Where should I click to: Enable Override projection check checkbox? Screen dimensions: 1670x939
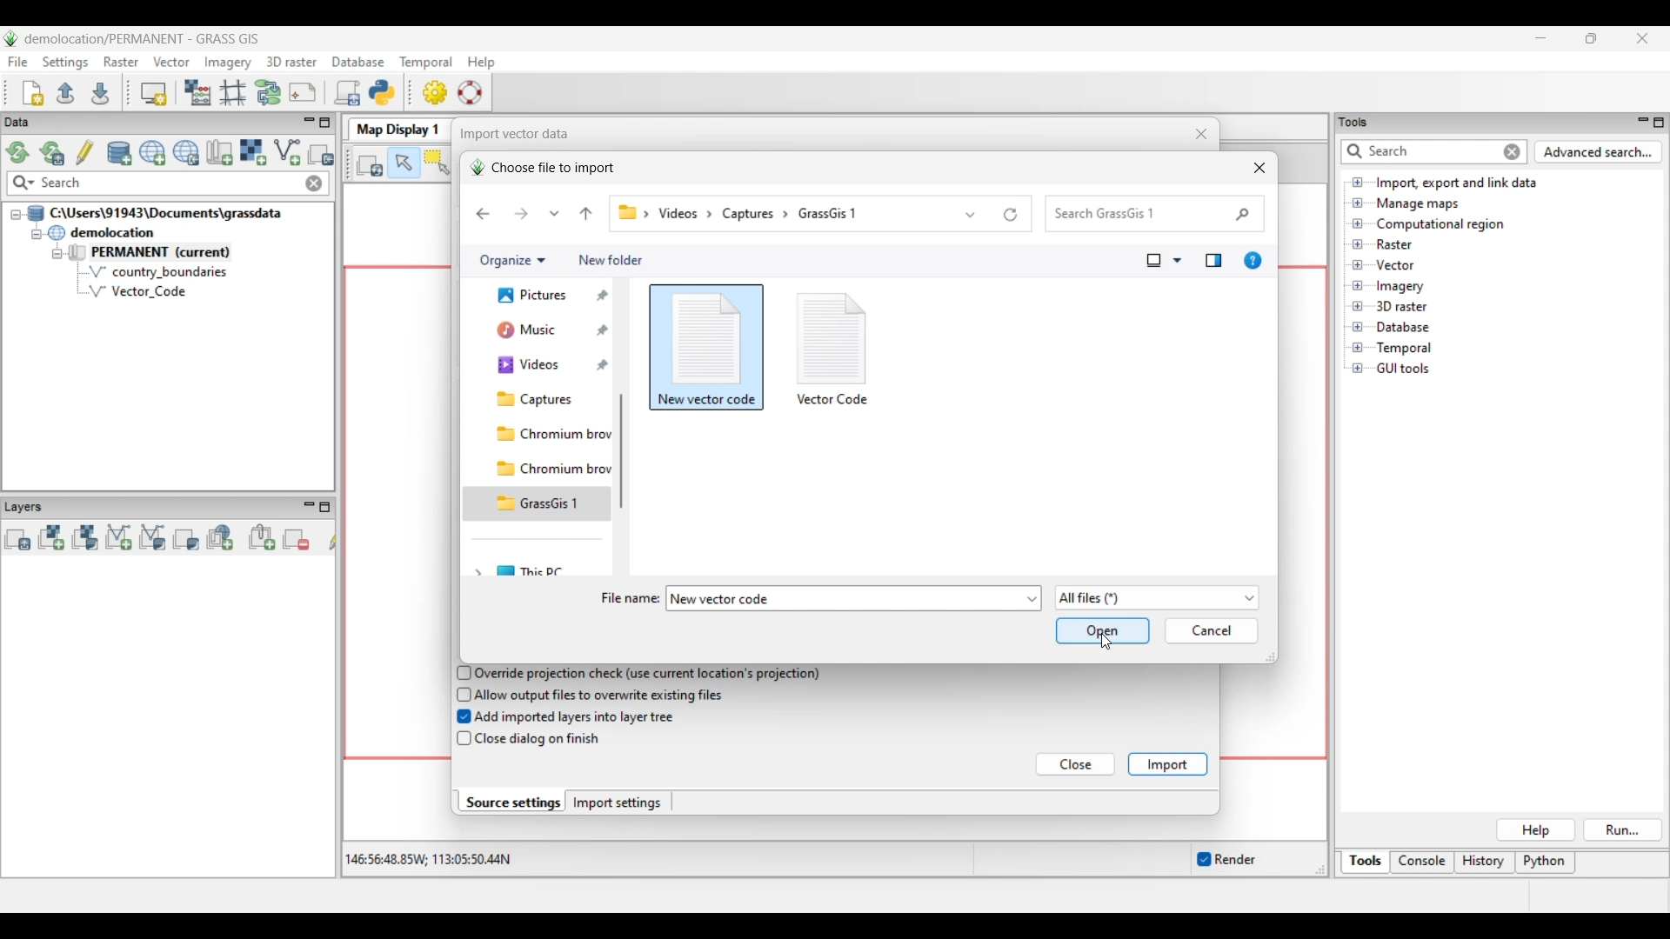point(464,675)
